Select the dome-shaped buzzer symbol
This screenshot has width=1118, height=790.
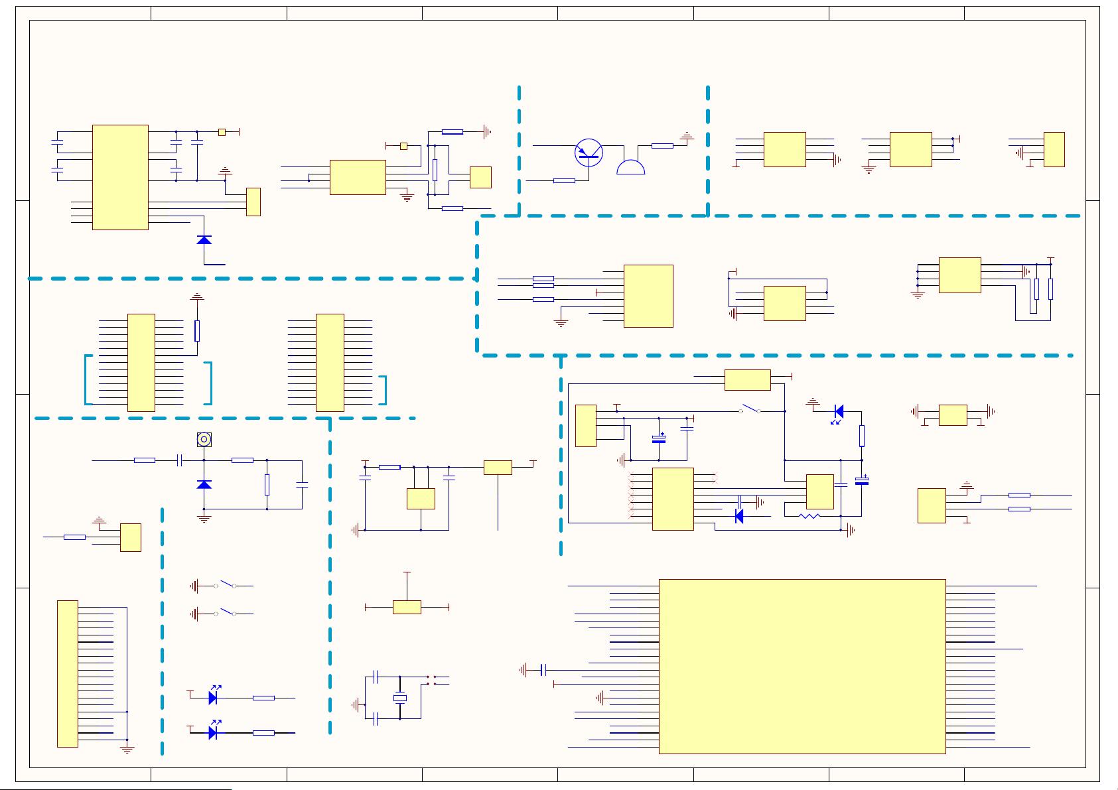pyautogui.click(x=630, y=167)
